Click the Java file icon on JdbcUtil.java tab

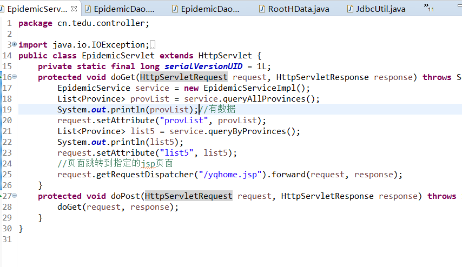click(x=349, y=9)
